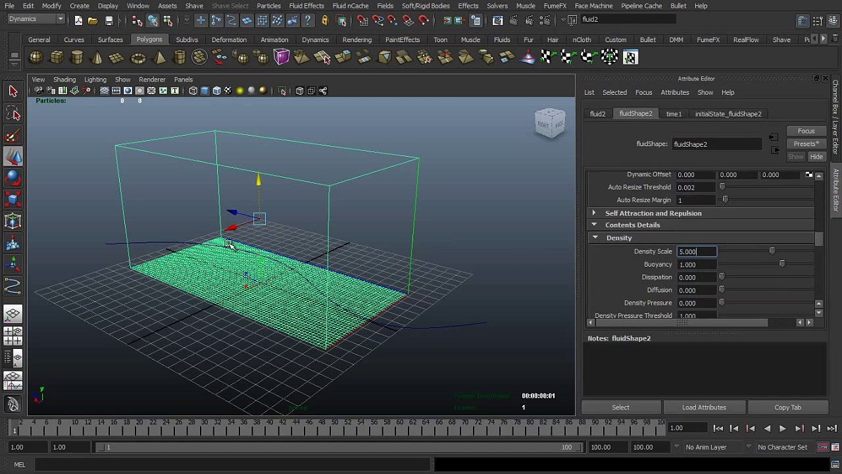Switch to the Dynamics shelf tab

pyautogui.click(x=315, y=39)
